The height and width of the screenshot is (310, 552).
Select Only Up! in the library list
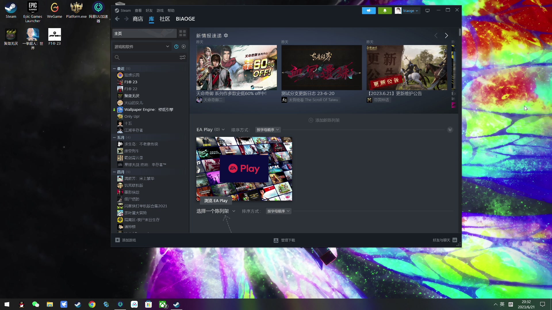132,117
